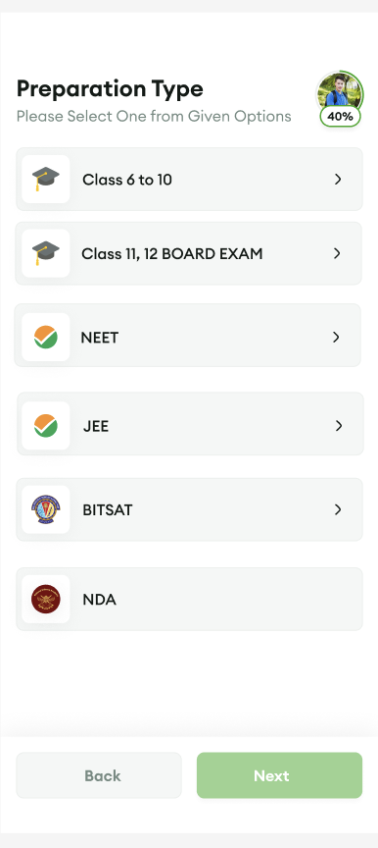Screen dimensions: 378x848
Task: Click the JEE checkmark logo icon
Action: (x=46, y=426)
